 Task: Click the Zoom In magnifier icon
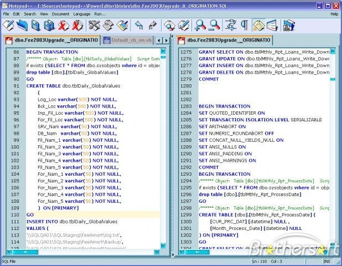pyautogui.click(x=200, y=25)
